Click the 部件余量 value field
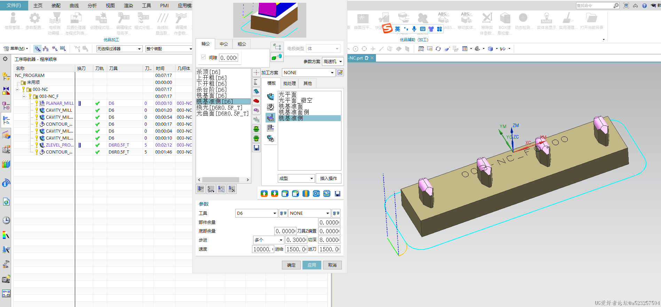This screenshot has width=661, height=307. 329,222
